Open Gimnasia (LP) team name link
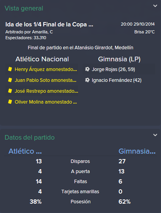The width and height of the screenshot is (161, 213). [119, 59]
